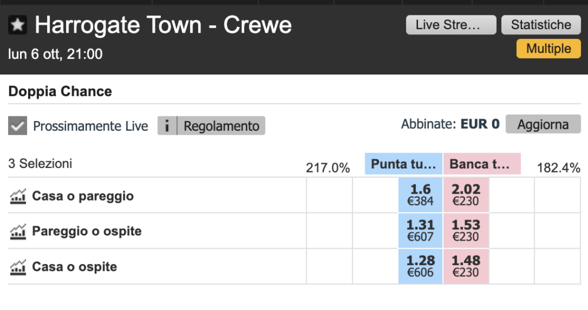The width and height of the screenshot is (588, 310).
Task: Select lay odds 1.53 for Pareggio o ospite
Action: (466, 231)
